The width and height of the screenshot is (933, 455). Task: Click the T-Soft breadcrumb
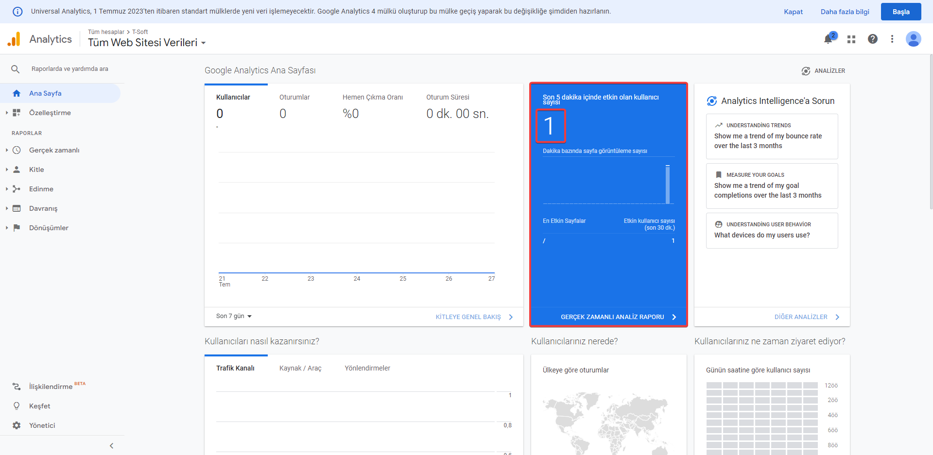pos(140,32)
